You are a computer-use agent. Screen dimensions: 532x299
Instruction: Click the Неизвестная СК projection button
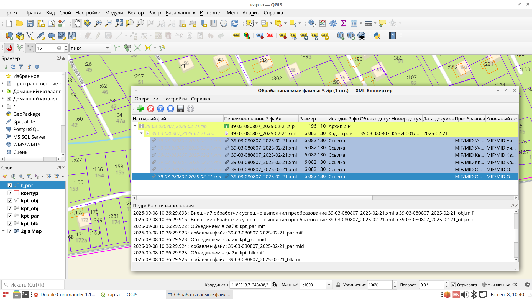[500, 285]
